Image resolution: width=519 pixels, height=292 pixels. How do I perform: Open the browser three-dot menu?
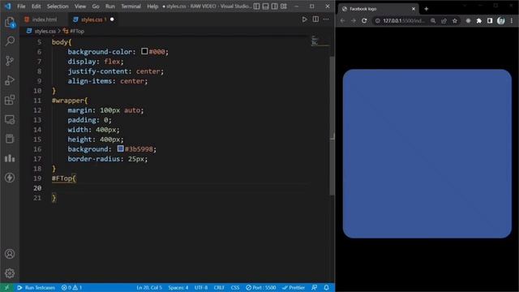click(512, 20)
